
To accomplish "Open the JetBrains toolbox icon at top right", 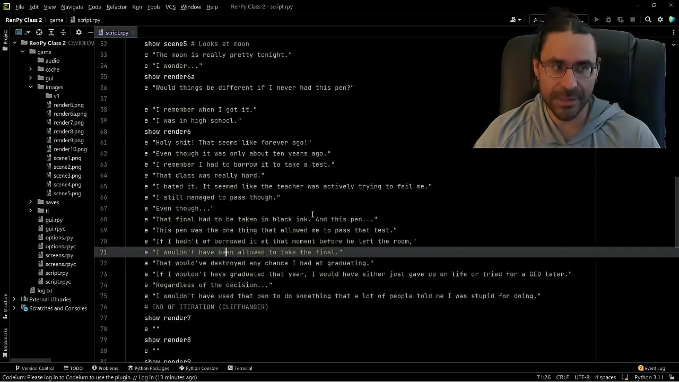I will [672, 20].
